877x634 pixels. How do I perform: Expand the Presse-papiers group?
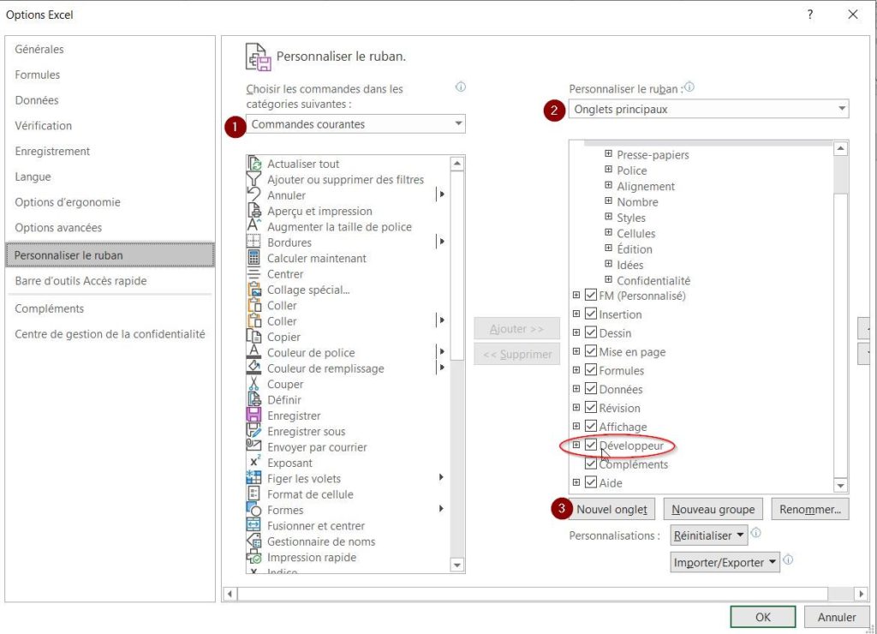pyautogui.click(x=608, y=153)
